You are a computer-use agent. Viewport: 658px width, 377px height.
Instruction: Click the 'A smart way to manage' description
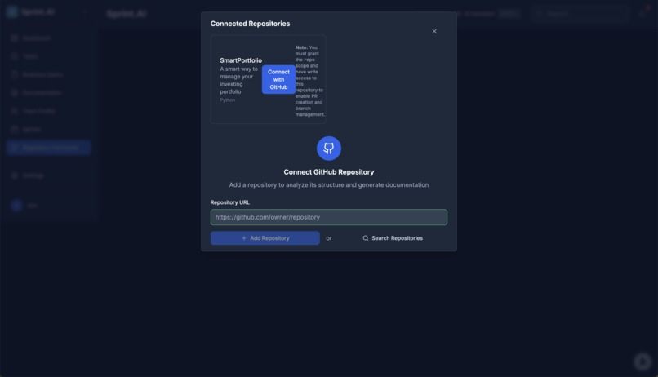(238, 80)
